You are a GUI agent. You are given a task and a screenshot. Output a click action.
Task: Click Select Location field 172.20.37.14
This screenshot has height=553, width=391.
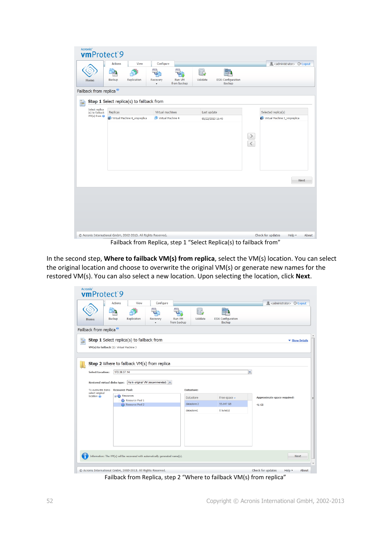[181, 372]
